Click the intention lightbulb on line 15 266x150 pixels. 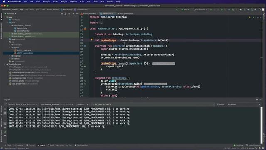point(91,40)
